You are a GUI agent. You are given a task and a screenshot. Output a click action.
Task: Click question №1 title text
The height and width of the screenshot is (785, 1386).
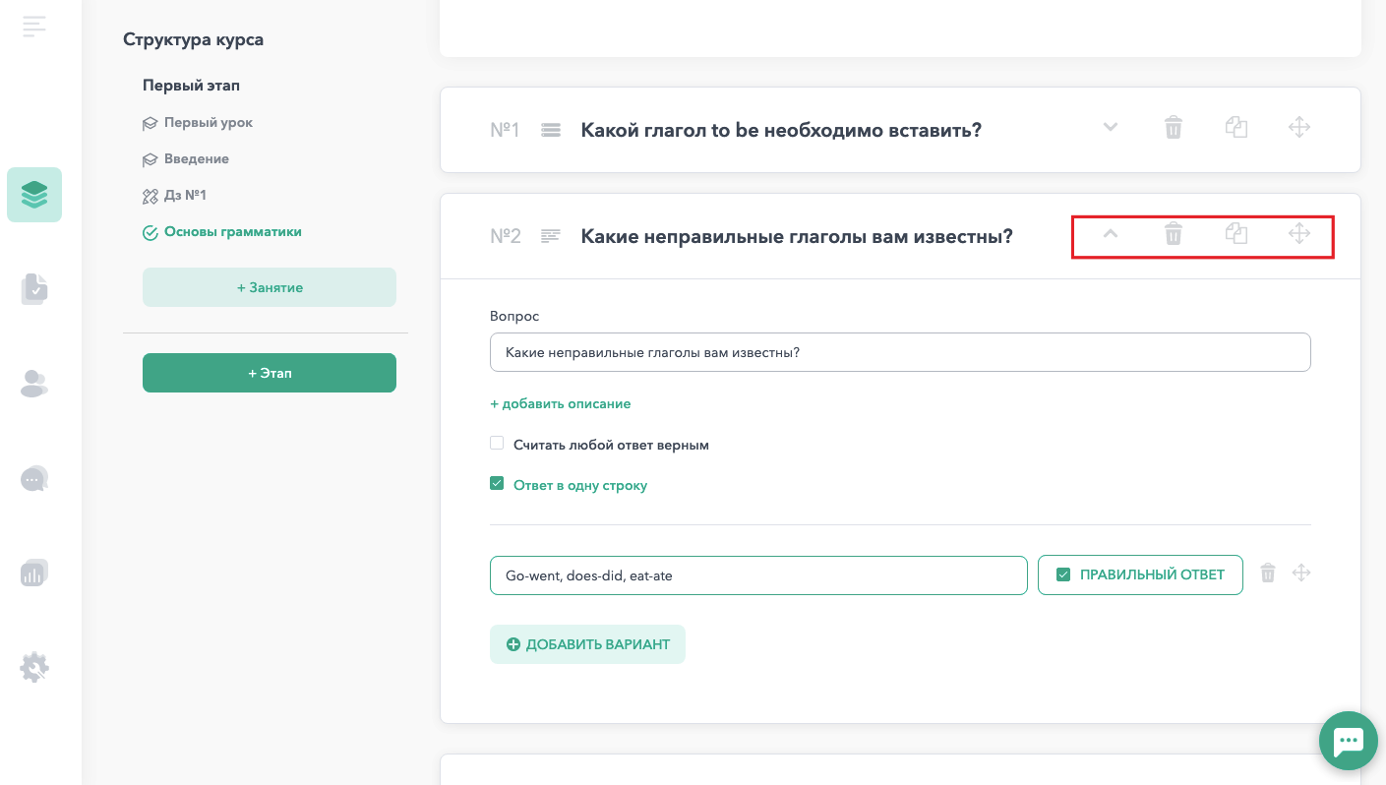pos(782,130)
